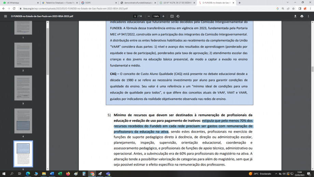Open Microsoft Edge from taskbar

(28, 174)
